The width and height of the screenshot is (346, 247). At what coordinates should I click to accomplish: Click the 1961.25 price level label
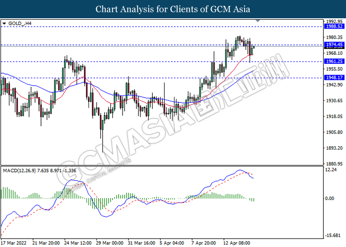pyautogui.click(x=334, y=62)
